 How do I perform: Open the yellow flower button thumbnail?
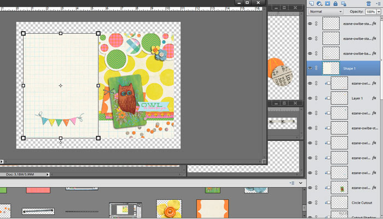[x=169, y=209]
